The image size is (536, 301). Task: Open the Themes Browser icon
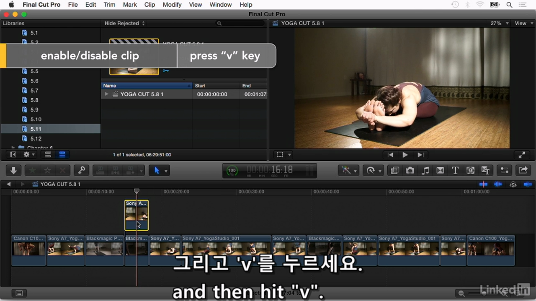(485, 171)
